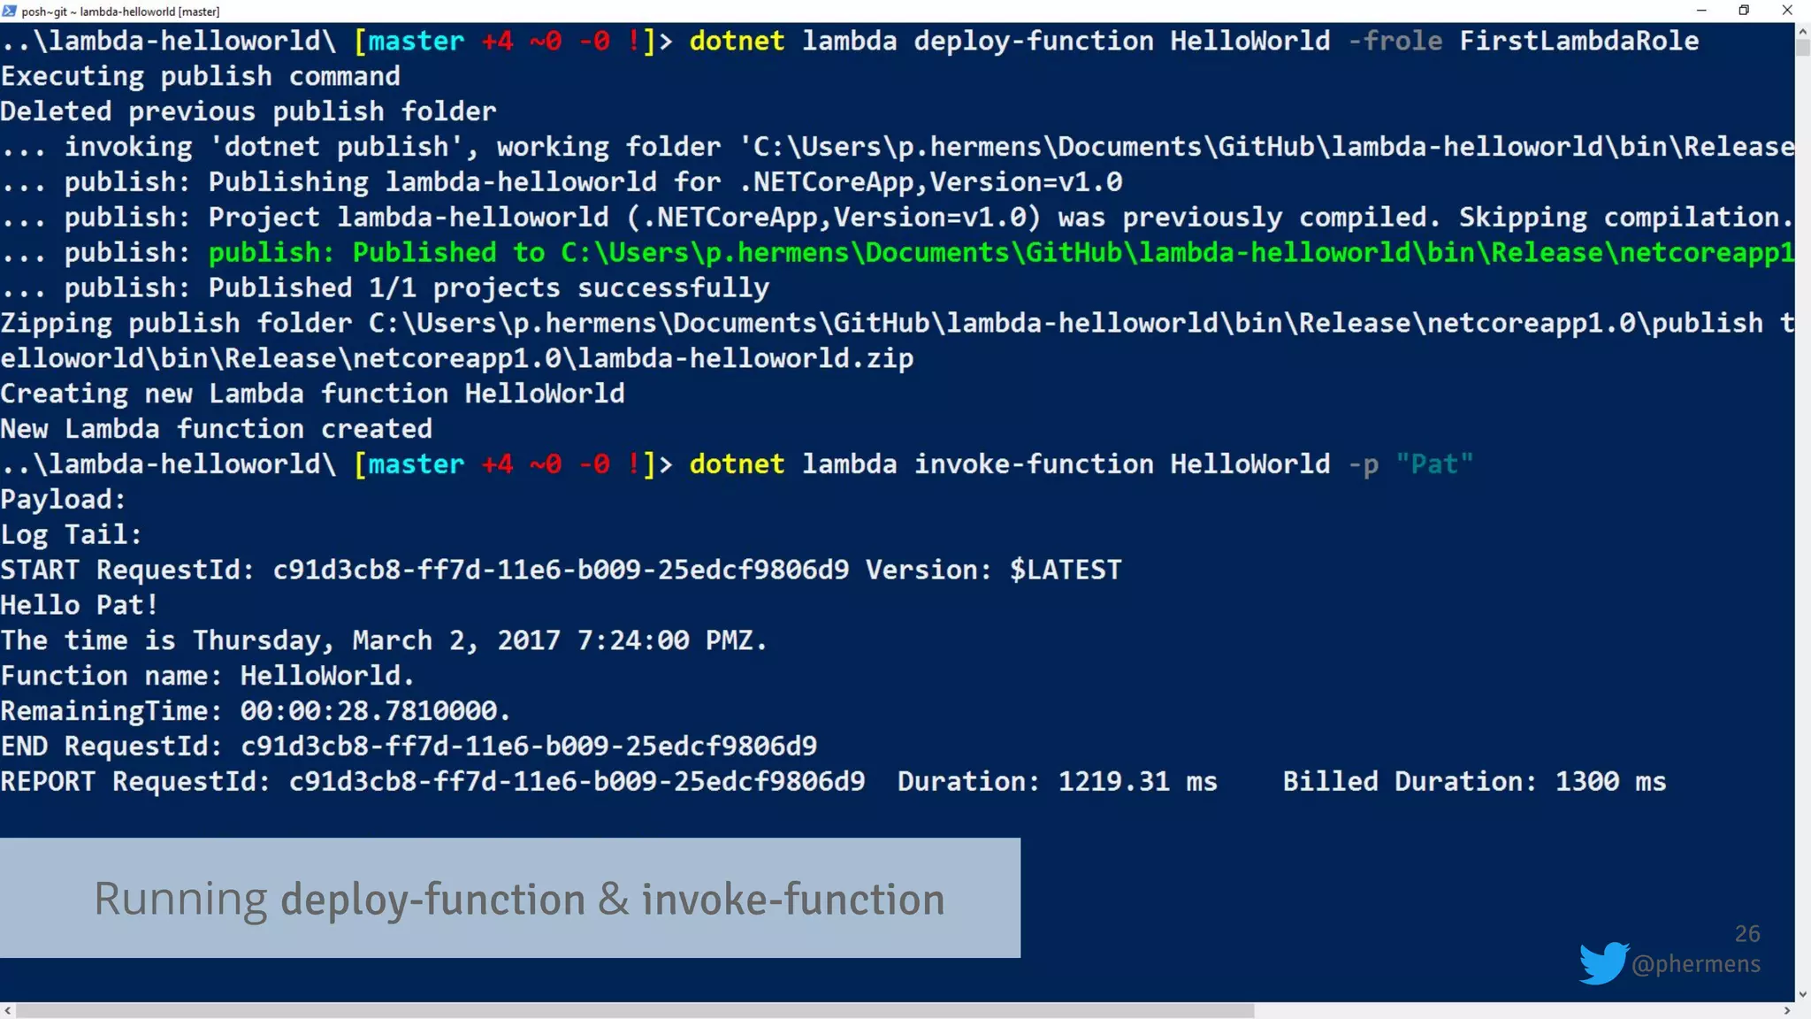
Task: Click the START RequestId line
Action: [562, 570]
